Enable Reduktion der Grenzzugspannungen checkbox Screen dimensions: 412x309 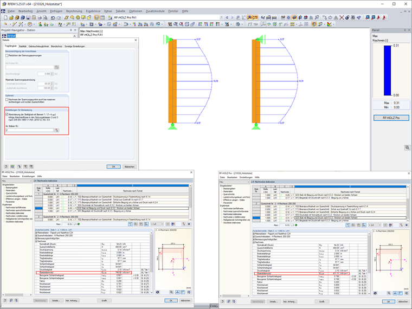[x=7, y=56]
